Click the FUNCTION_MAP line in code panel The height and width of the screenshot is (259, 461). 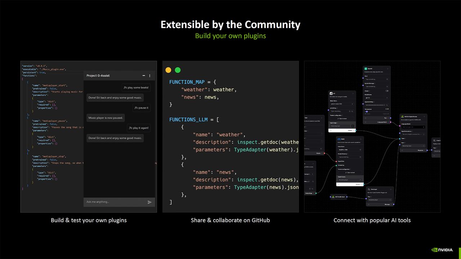pos(193,82)
